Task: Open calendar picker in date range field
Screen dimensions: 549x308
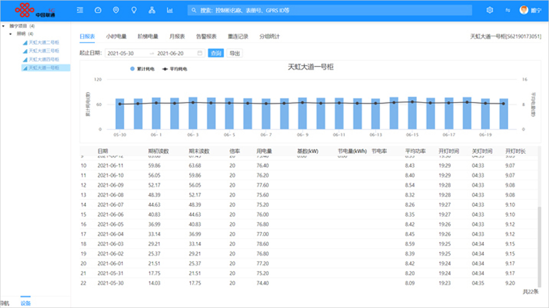Action: point(200,53)
